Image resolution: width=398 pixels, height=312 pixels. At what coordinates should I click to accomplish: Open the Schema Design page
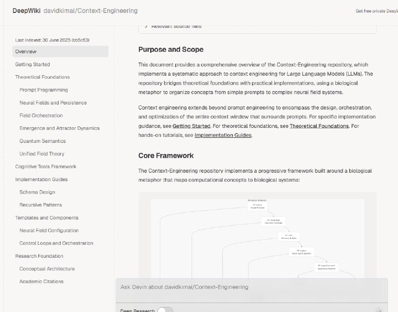[38, 192]
